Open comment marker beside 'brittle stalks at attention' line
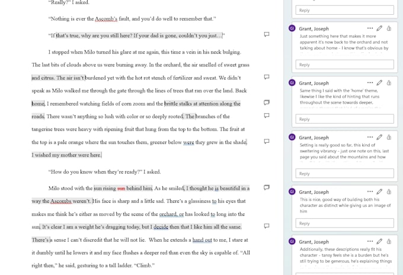 coord(267,103)
